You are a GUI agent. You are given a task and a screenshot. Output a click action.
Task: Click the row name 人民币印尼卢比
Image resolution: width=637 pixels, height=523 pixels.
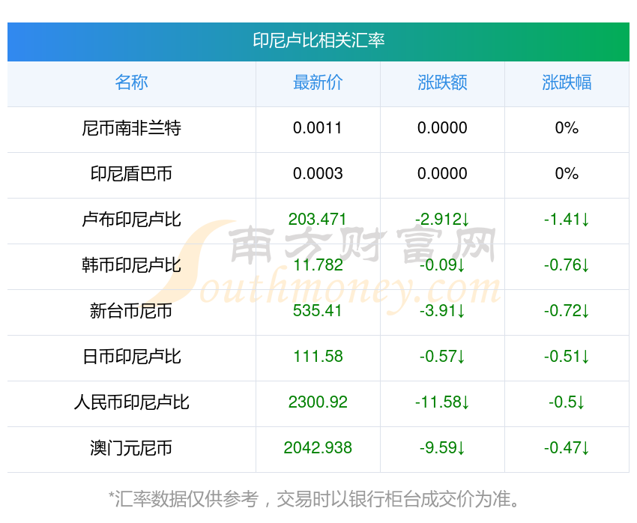(x=131, y=402)
